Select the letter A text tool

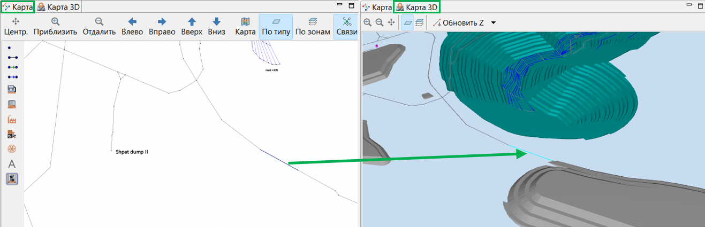[x=12, y=164]
